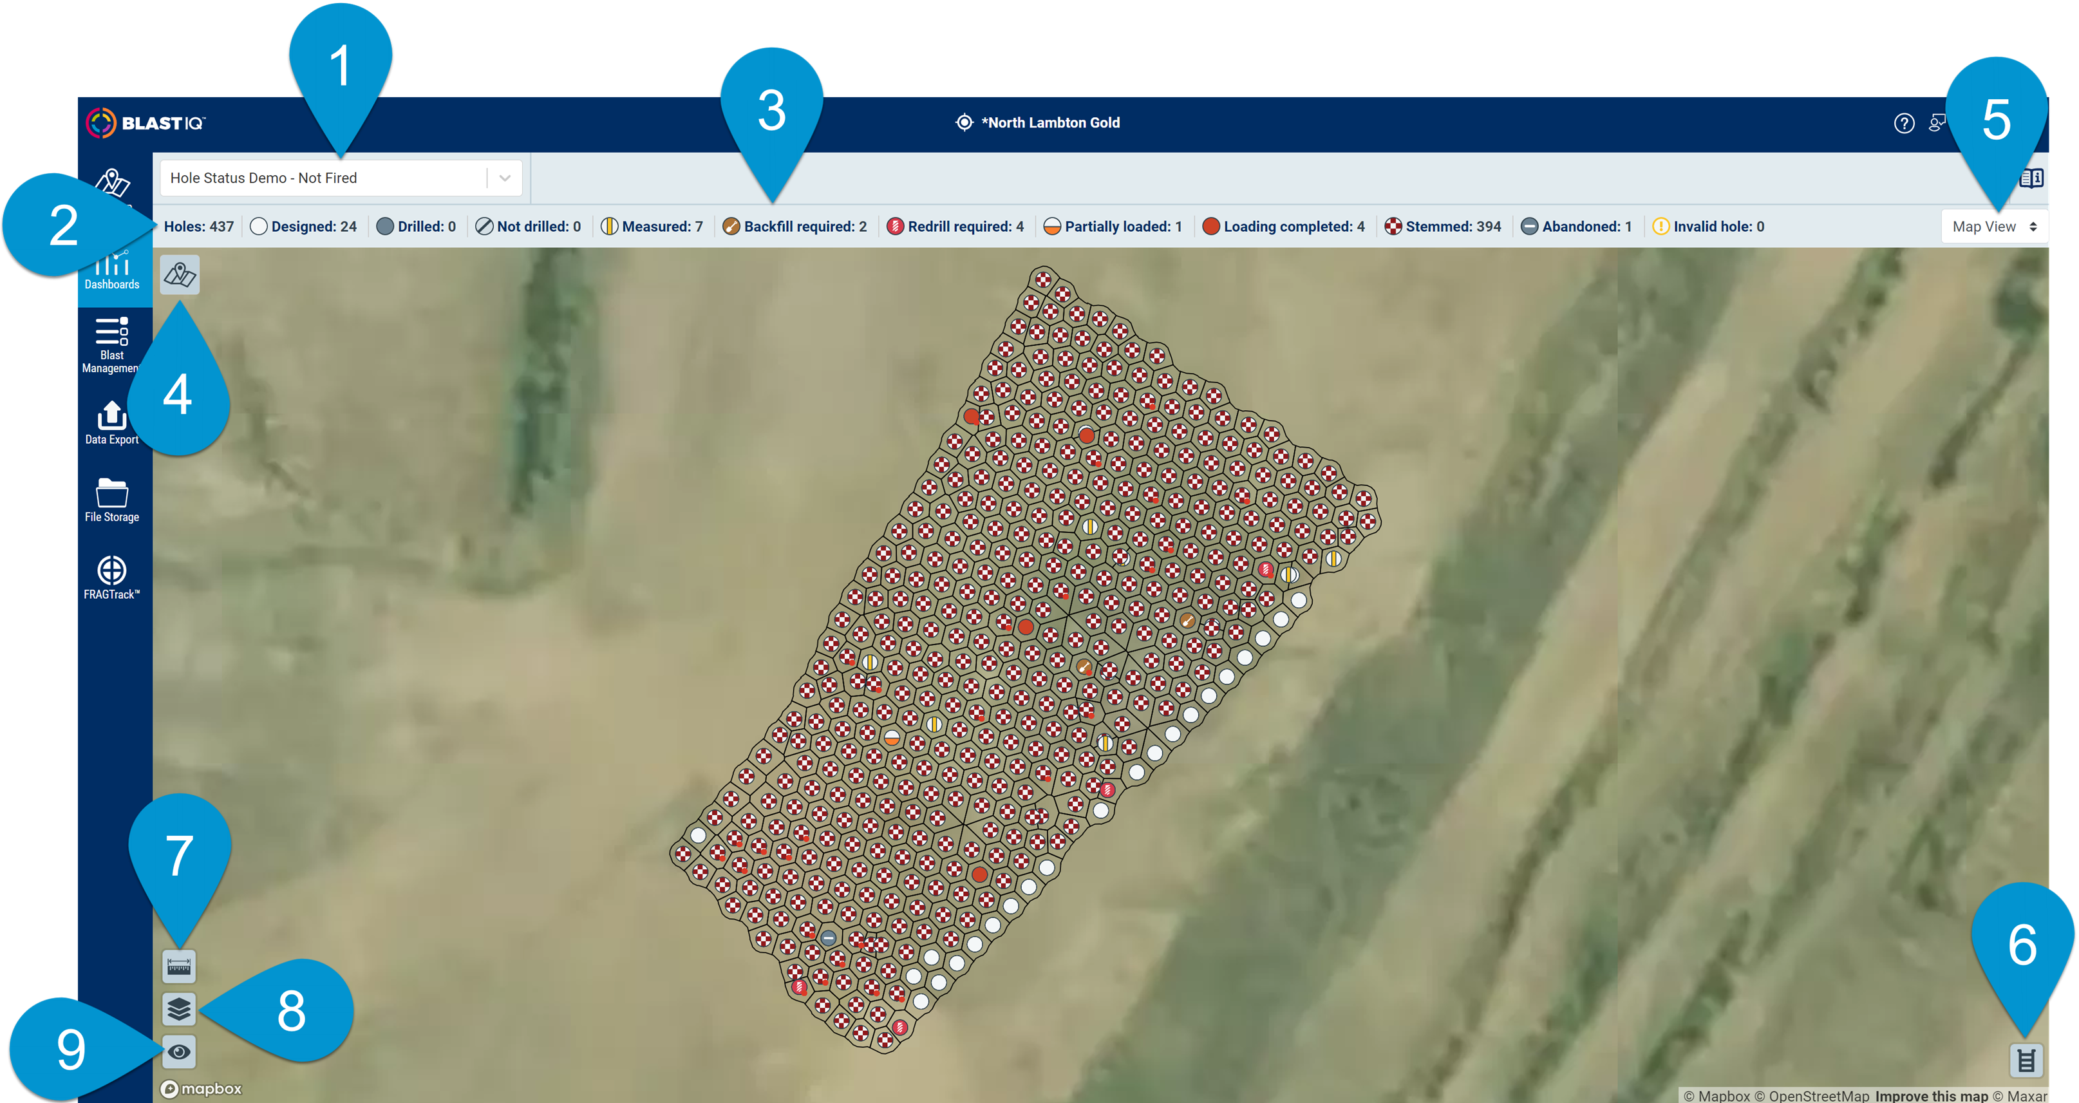Image resolution: width=2079 pixels, height=1103 pixels.
Task: Open Blast Management from the sidebar
Action: click(111, 345)
